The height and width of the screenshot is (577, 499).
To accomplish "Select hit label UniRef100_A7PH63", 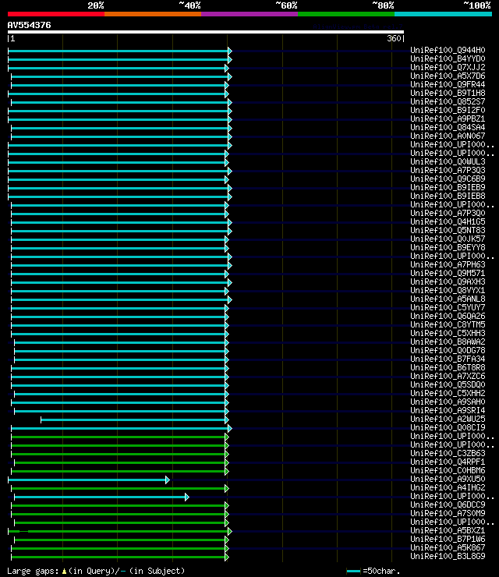I will [x=448, y=264].
